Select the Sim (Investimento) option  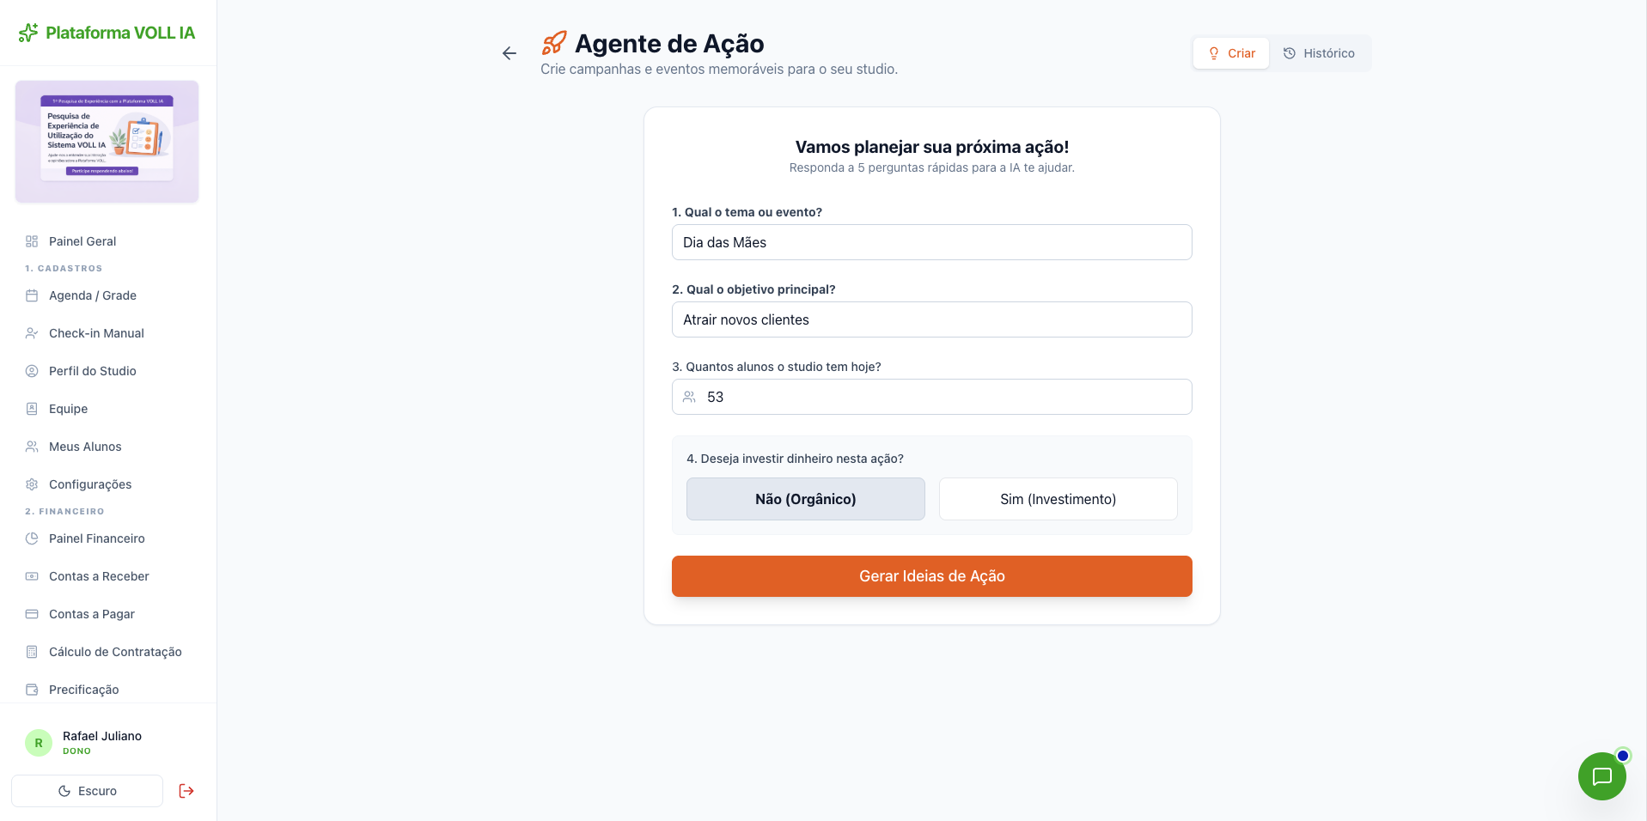1058,499
